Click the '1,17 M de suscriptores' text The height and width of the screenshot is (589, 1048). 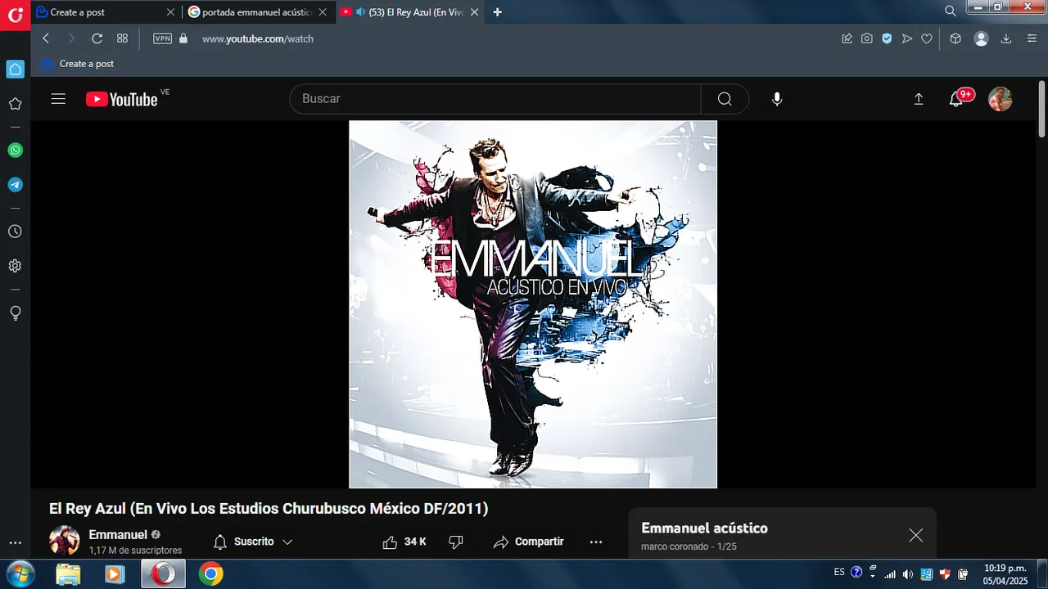[x=135, y=551]
